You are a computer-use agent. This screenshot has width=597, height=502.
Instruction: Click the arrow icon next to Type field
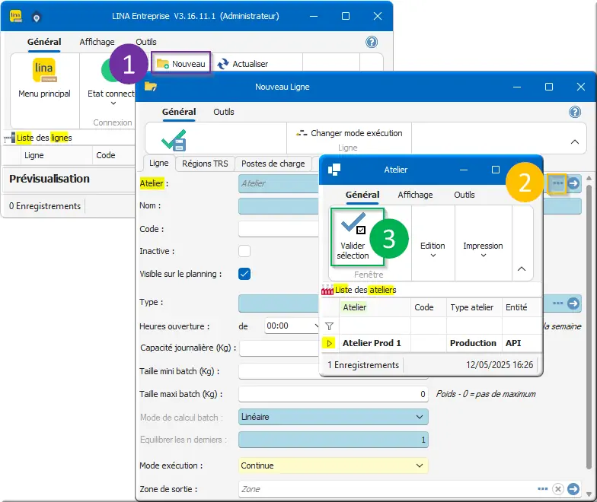coord(573,303)
